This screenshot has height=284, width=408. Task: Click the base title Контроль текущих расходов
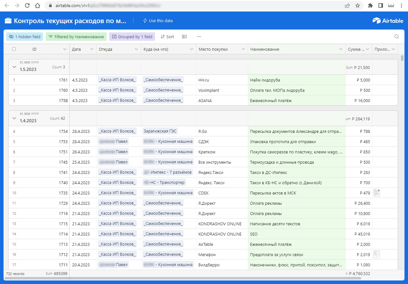pos(70,21)
